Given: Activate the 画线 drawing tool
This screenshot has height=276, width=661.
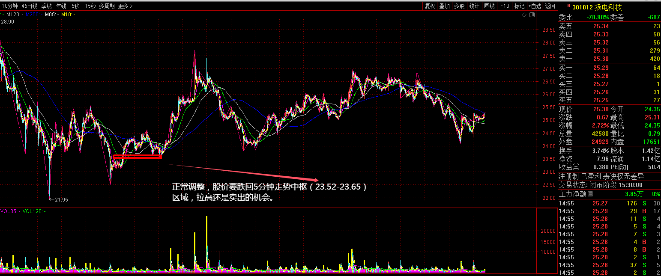Looking at the screenshot, I should click(489, 6).
